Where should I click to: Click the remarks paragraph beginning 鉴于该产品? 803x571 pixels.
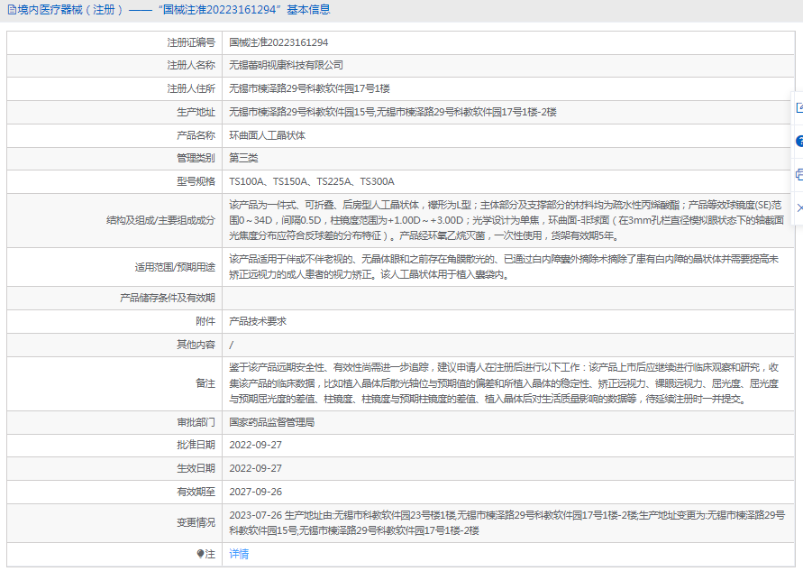coord(504,383)
